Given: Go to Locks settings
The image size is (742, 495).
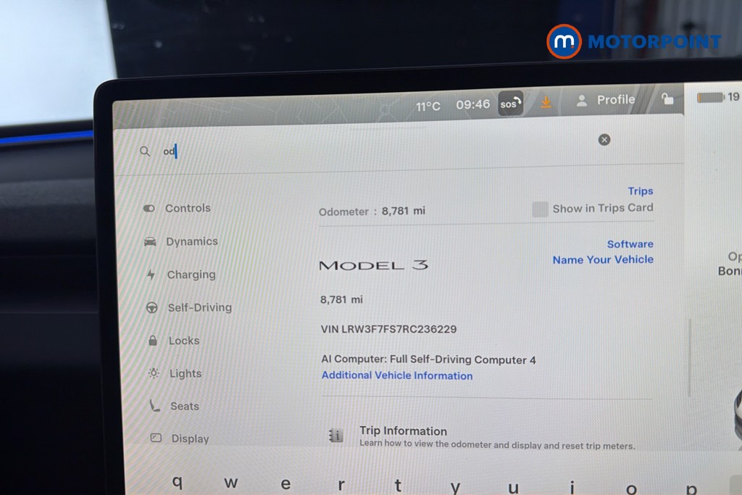Looking at the screenshot, I should point(183,341).
